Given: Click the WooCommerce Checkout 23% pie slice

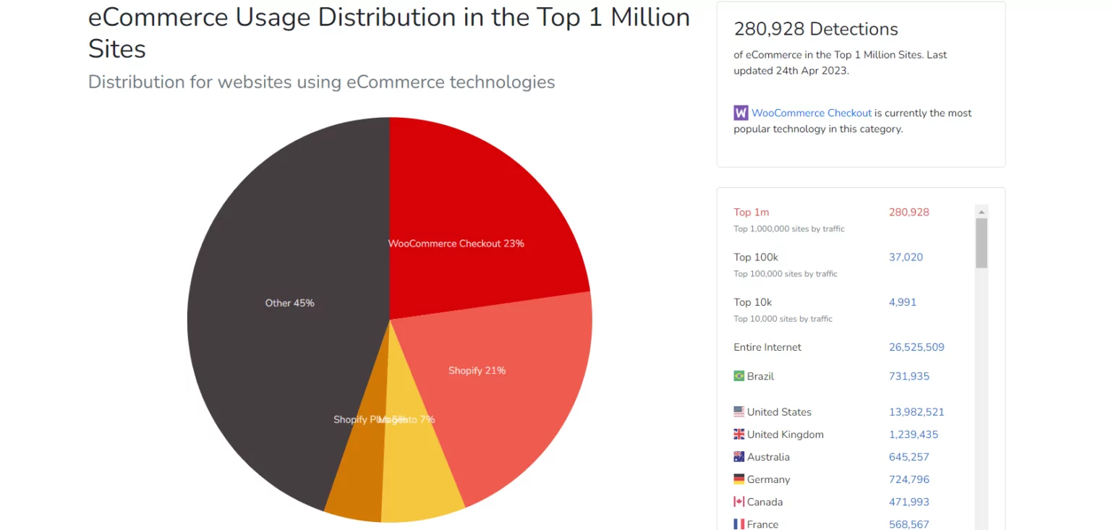Looking at the screenshot, I should pos(456,244).
